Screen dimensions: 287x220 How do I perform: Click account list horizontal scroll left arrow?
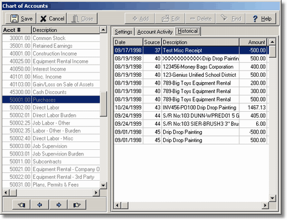(5, 193)
